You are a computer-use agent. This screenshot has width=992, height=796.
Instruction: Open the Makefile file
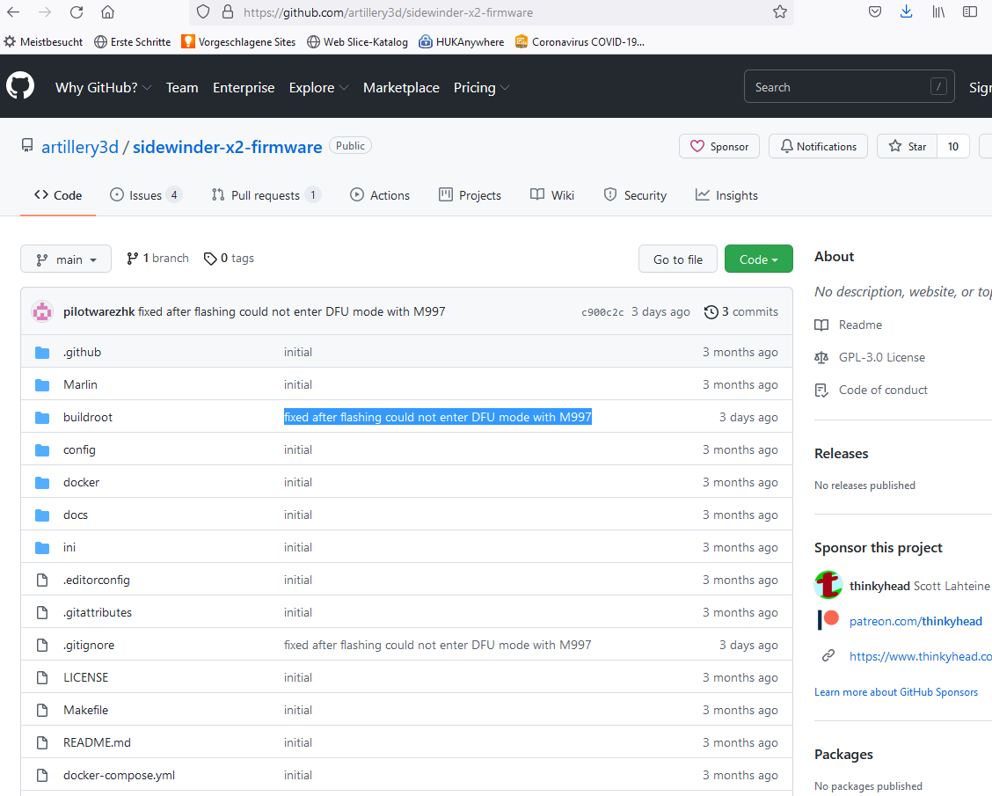86,710
